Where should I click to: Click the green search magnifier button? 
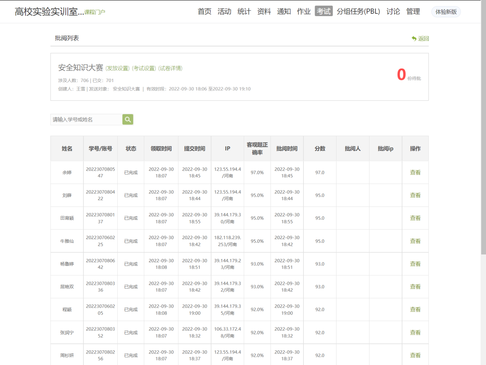tap(128, 120)
